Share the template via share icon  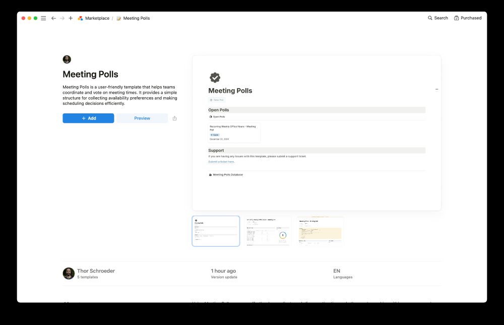coord(174,118)
